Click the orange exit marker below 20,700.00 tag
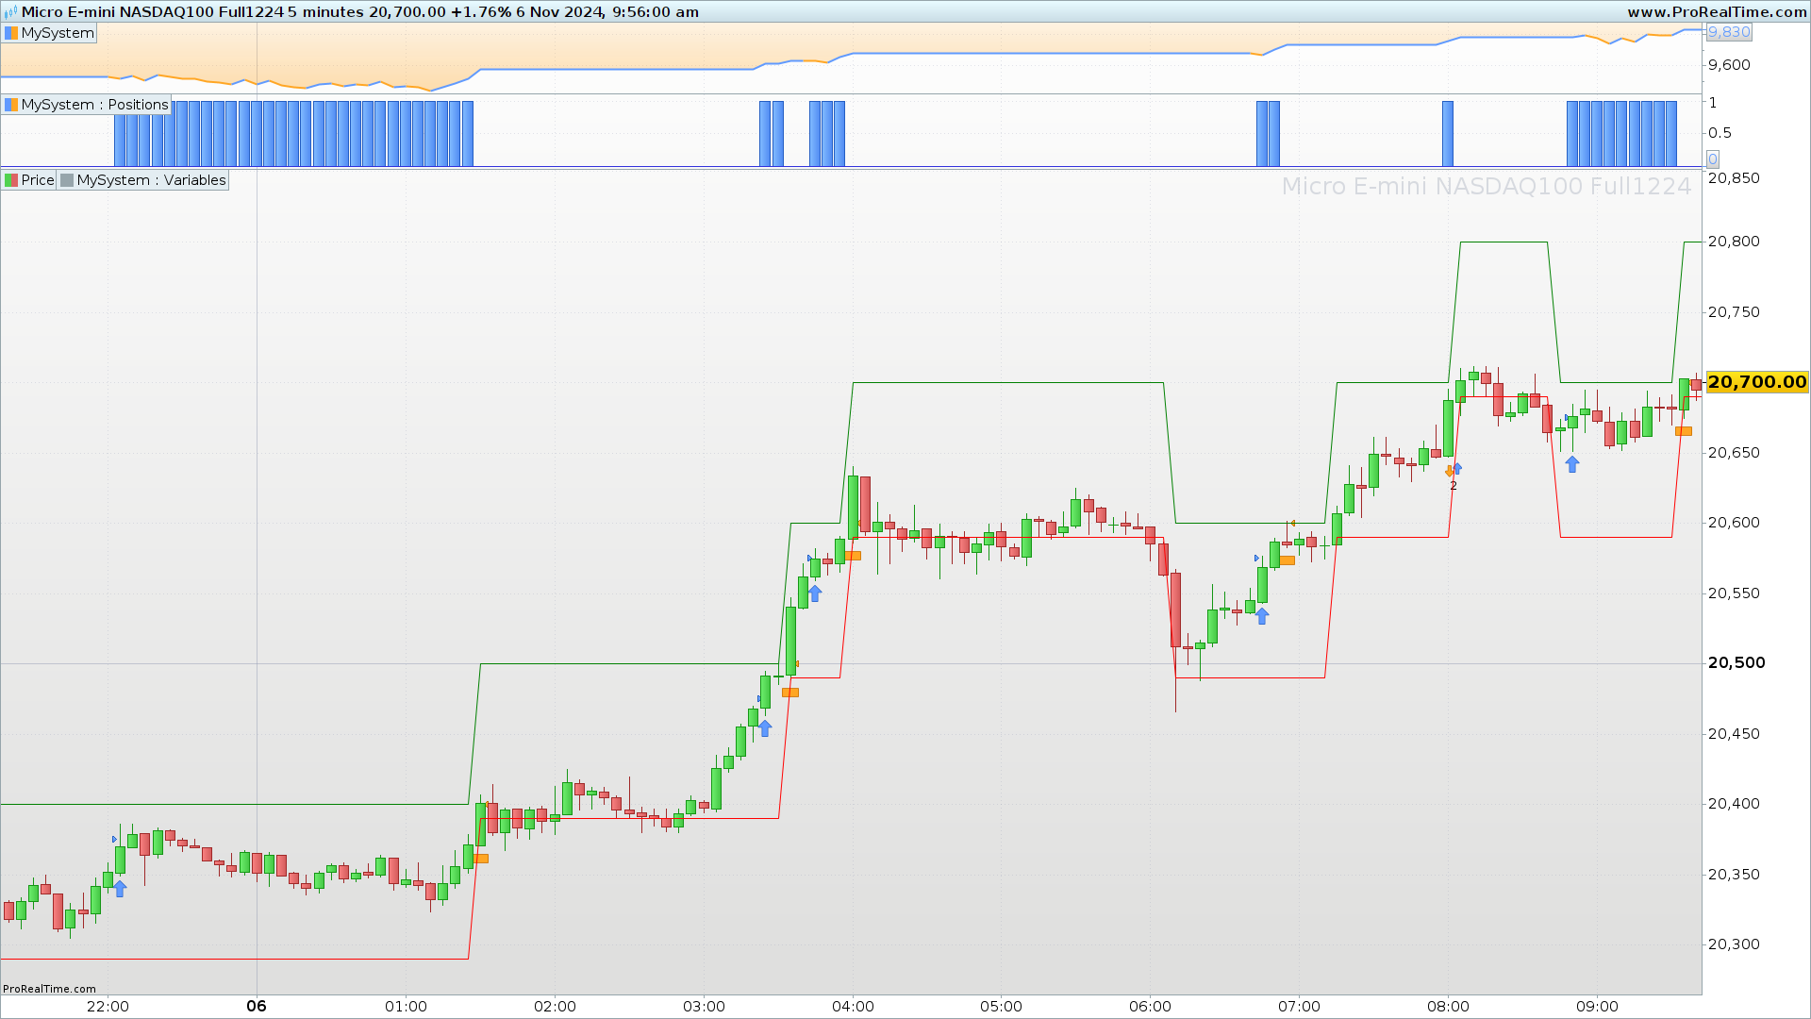 point(1683,431)
